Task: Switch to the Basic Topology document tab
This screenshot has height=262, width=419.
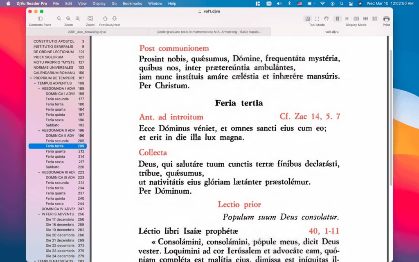Action: (x=209, y=31)
